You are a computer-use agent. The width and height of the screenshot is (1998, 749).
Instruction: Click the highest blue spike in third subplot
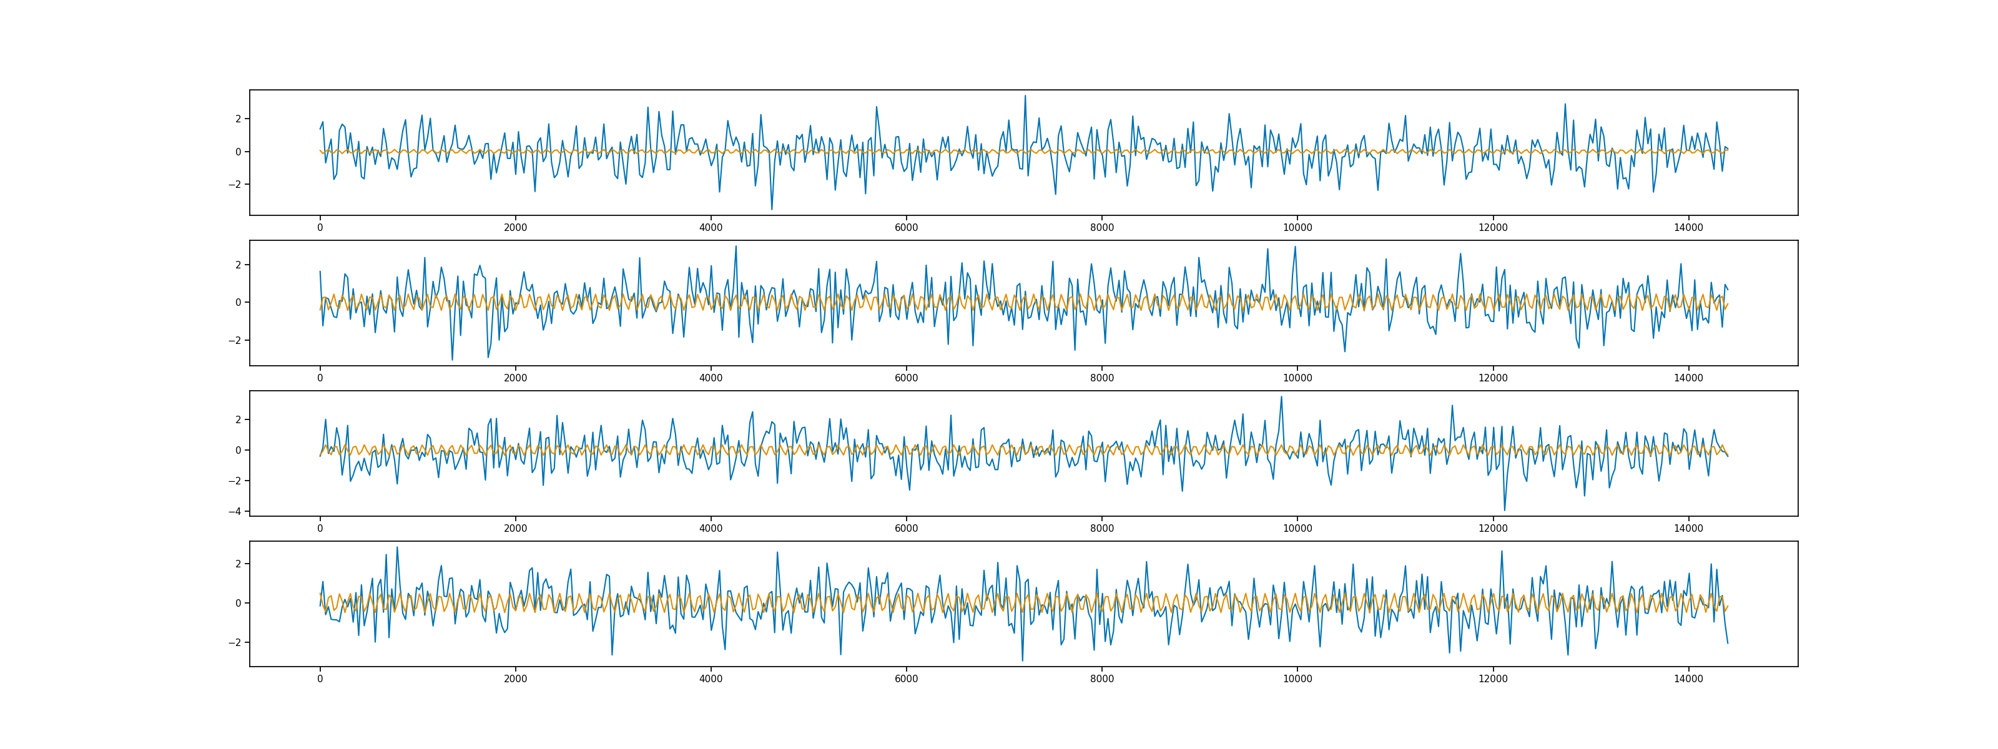point(1281,397)
